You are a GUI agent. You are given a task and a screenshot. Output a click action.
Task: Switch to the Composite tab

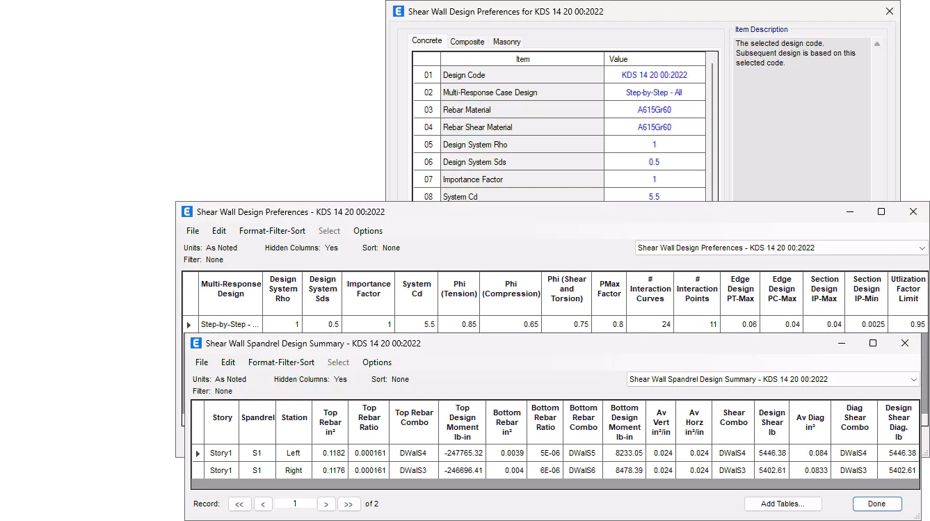[467, 42]
